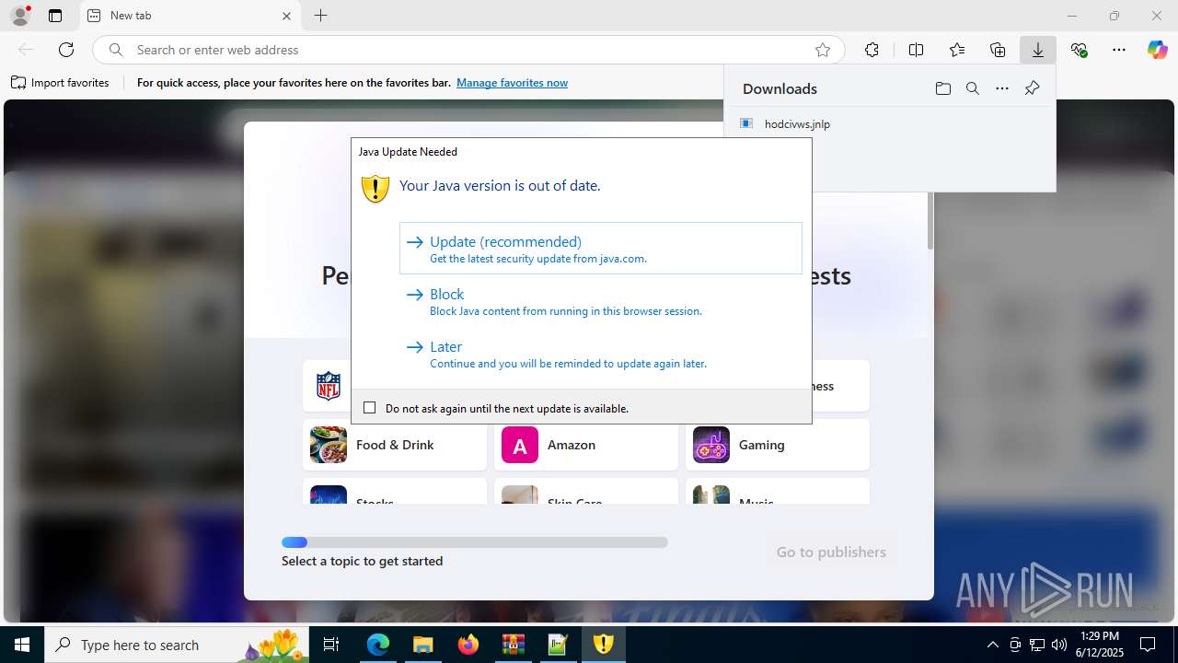Click Go to publishers button

click(831, 552)
